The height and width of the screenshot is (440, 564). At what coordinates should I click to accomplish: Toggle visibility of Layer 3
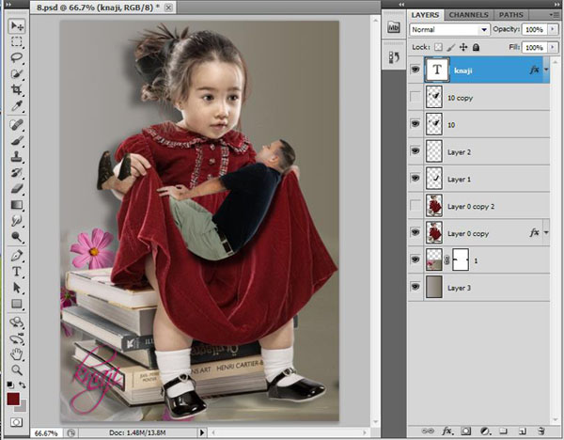pos(415,287)
